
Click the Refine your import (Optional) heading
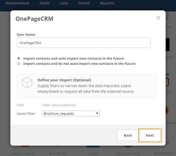(64, 80)
